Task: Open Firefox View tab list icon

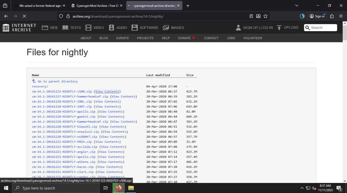Action: pos(5,6)
